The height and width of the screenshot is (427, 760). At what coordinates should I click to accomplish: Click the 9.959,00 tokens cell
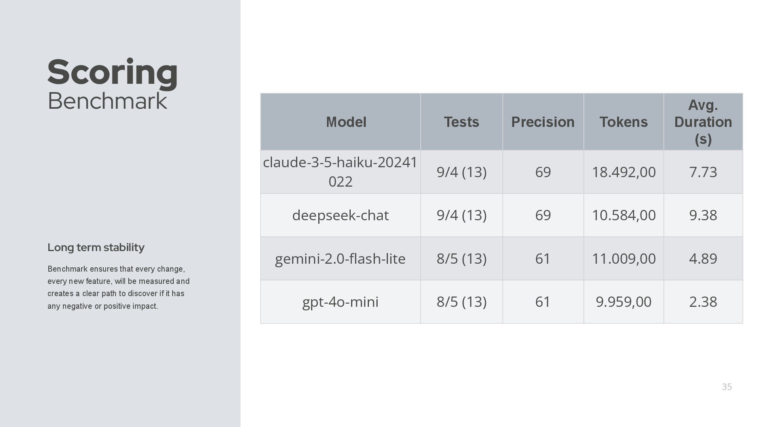point(624,302)
